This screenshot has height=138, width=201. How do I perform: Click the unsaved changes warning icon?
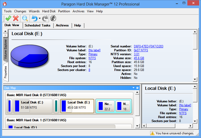tap(152, 133)
